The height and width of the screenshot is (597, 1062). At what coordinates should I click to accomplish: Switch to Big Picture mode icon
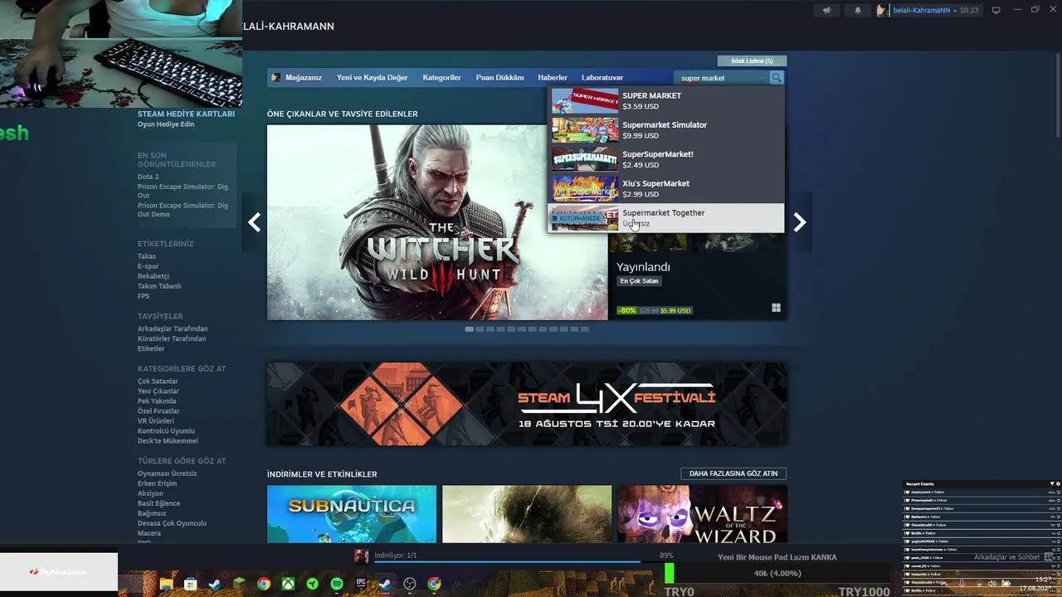[x=996, y=10]
